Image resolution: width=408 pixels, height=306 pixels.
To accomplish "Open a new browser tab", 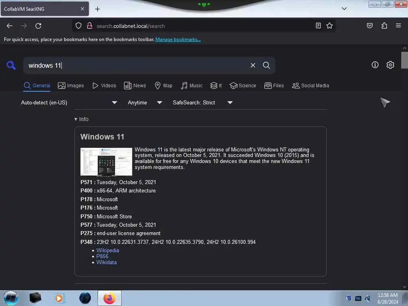I will pos(97,9).
